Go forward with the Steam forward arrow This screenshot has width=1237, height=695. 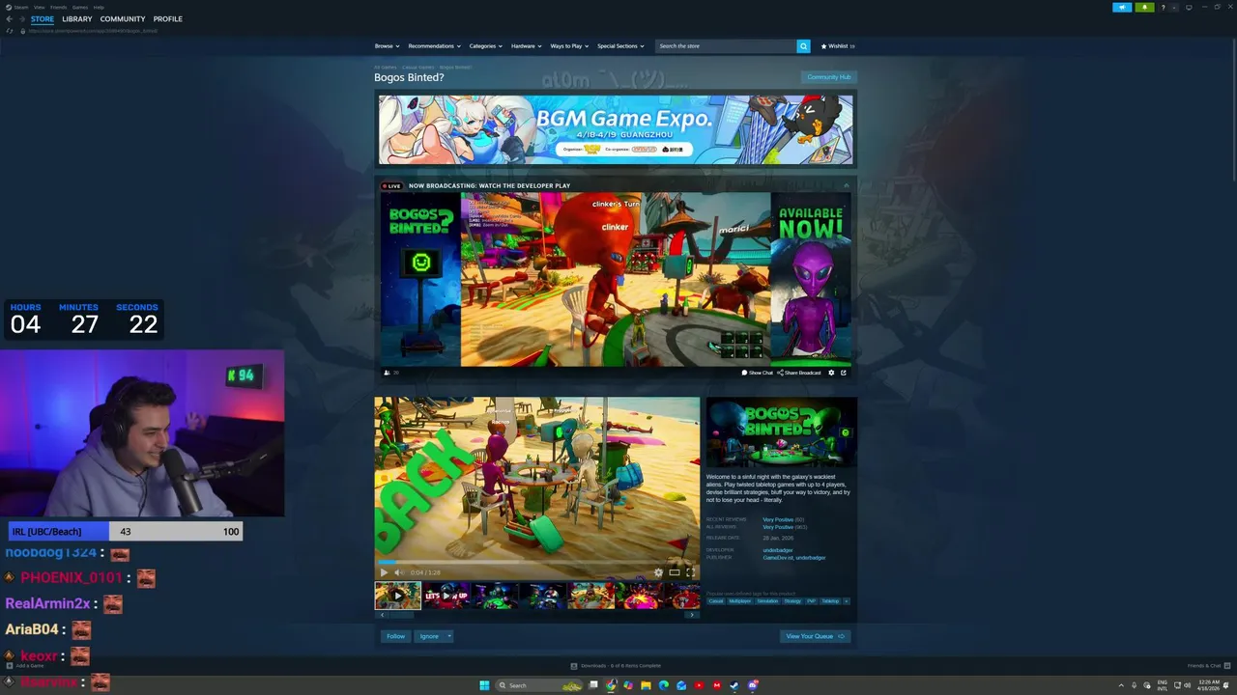pyautogui.click(x=21, y=19)
